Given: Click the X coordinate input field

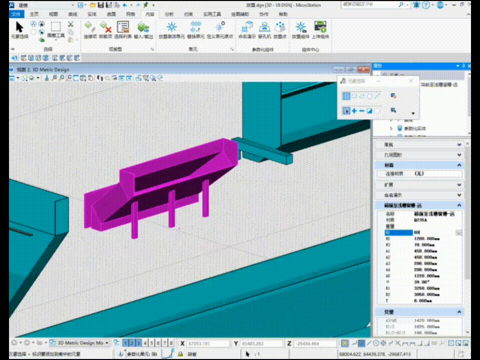Looking at the screenshot, I should [205, 343].
